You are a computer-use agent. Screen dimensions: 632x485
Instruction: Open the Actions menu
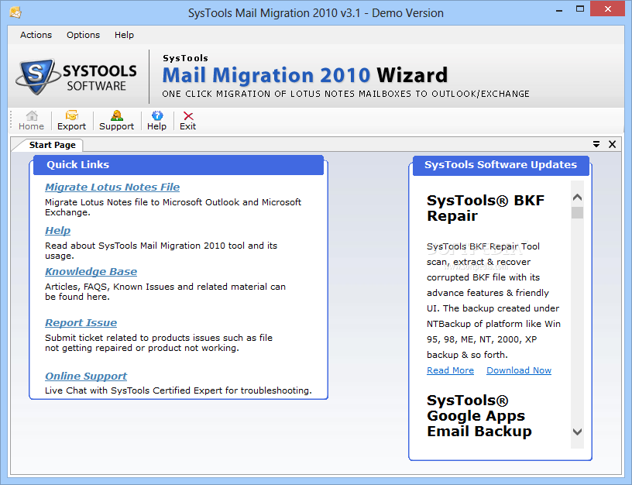point(36,35)
